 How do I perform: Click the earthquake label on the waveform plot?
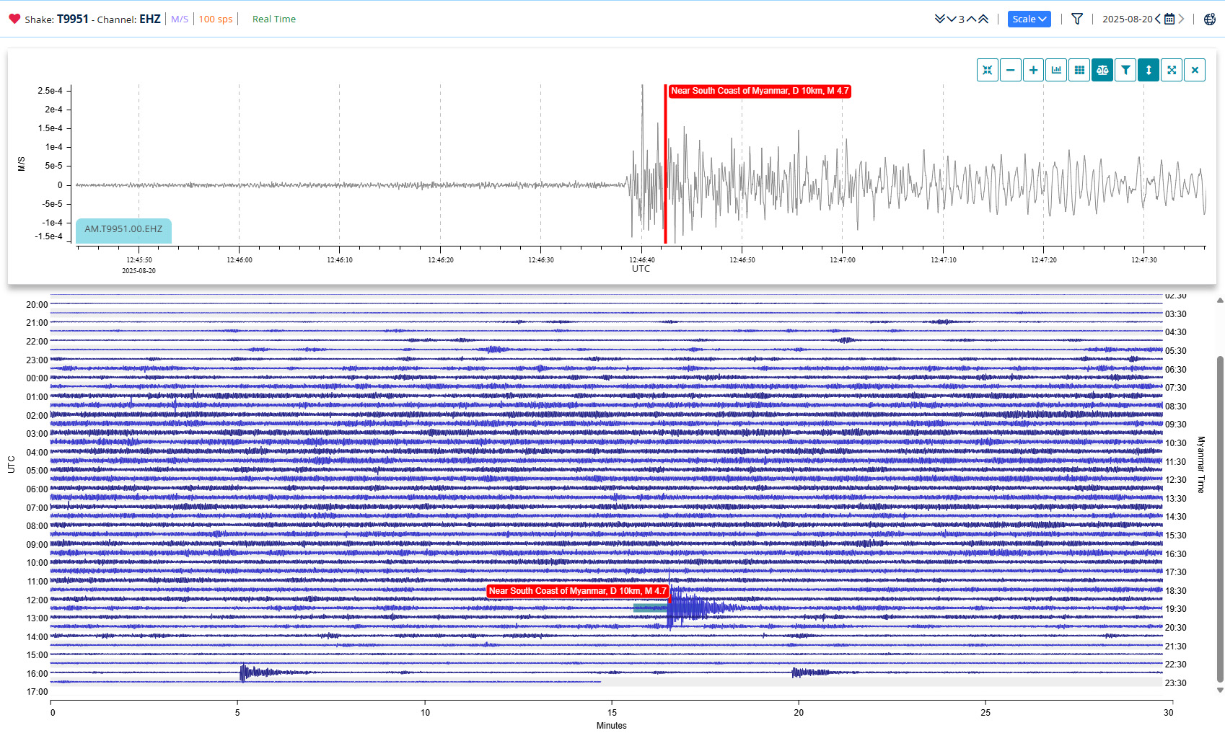tap(760, 91)
